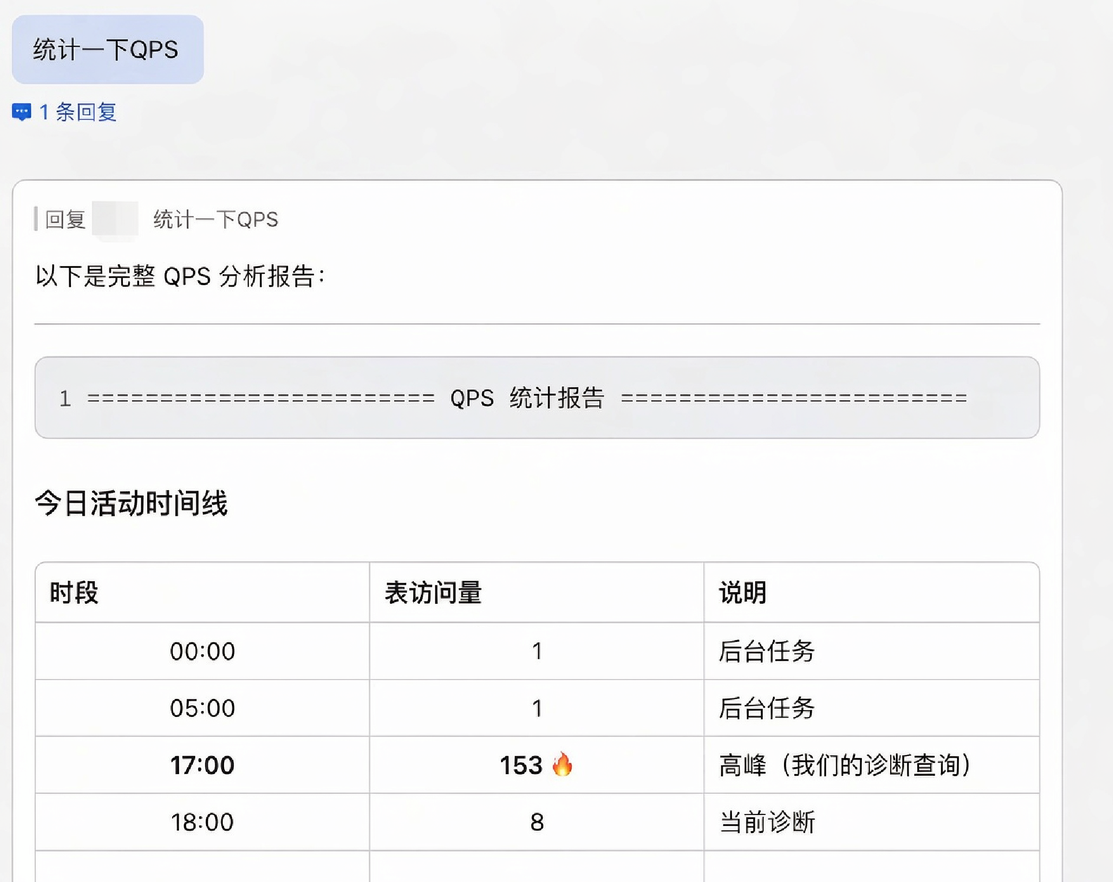Click the blue reply bubble icon
The width and height of the screenshot is (1113, 882).
coord(21,112)
